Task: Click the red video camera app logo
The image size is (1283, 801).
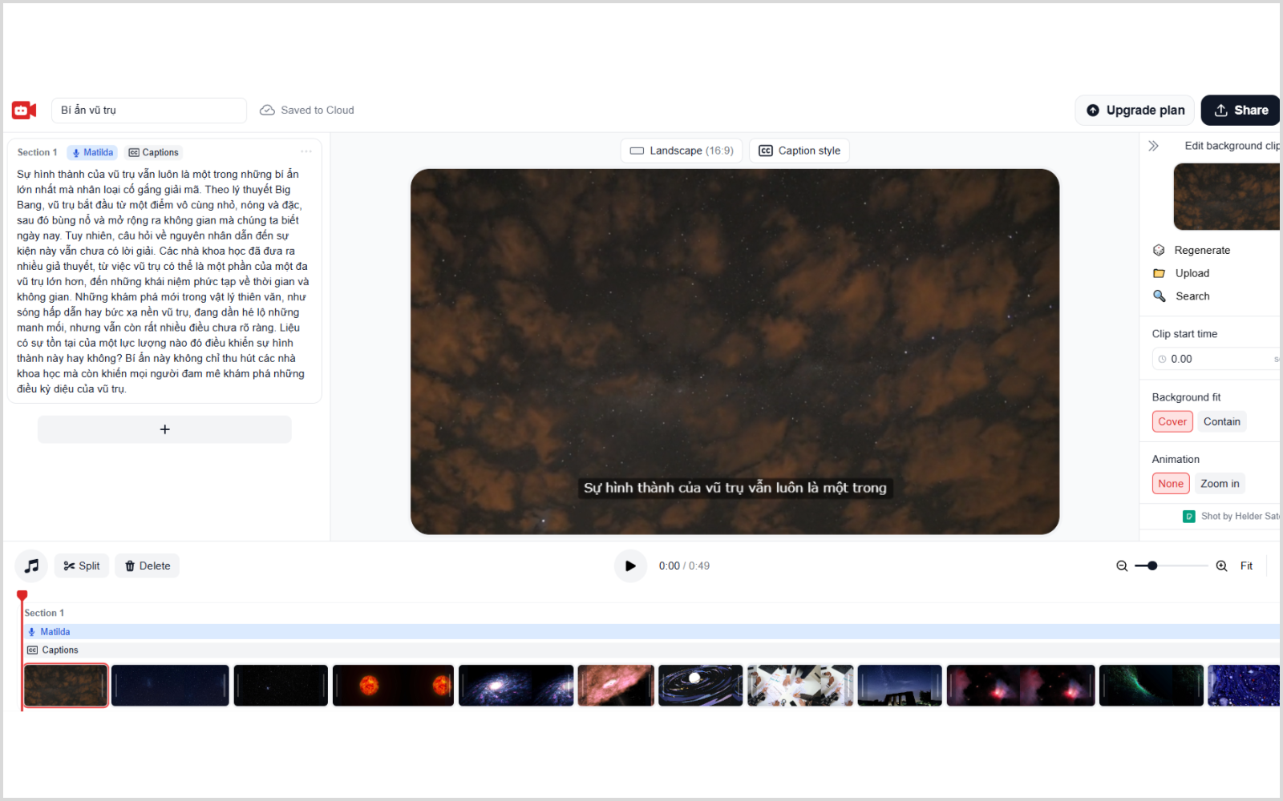Action: coord(24,111)
